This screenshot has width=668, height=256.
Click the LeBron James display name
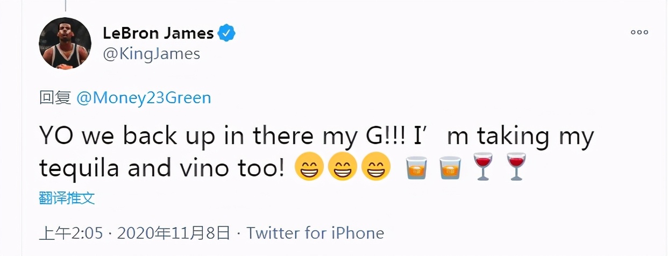(158, 33)
